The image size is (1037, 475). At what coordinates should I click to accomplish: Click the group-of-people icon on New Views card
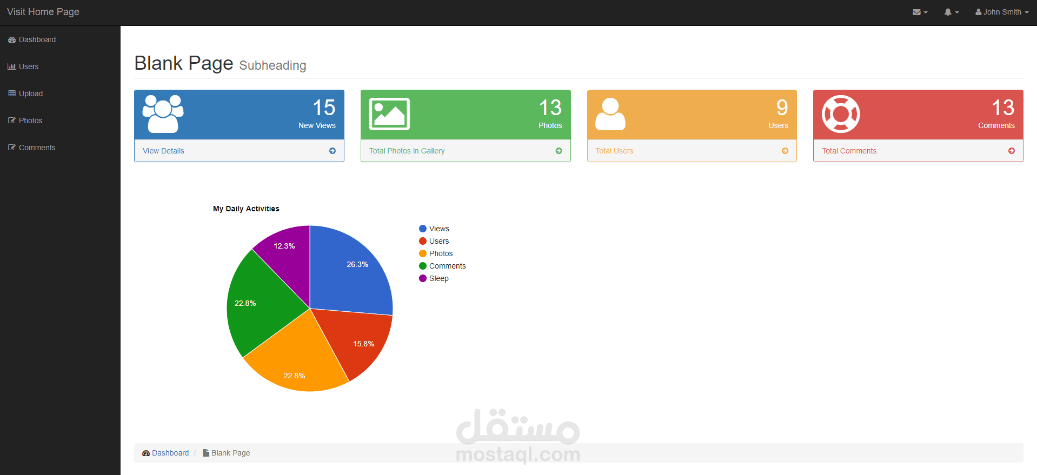pos(163,114)
